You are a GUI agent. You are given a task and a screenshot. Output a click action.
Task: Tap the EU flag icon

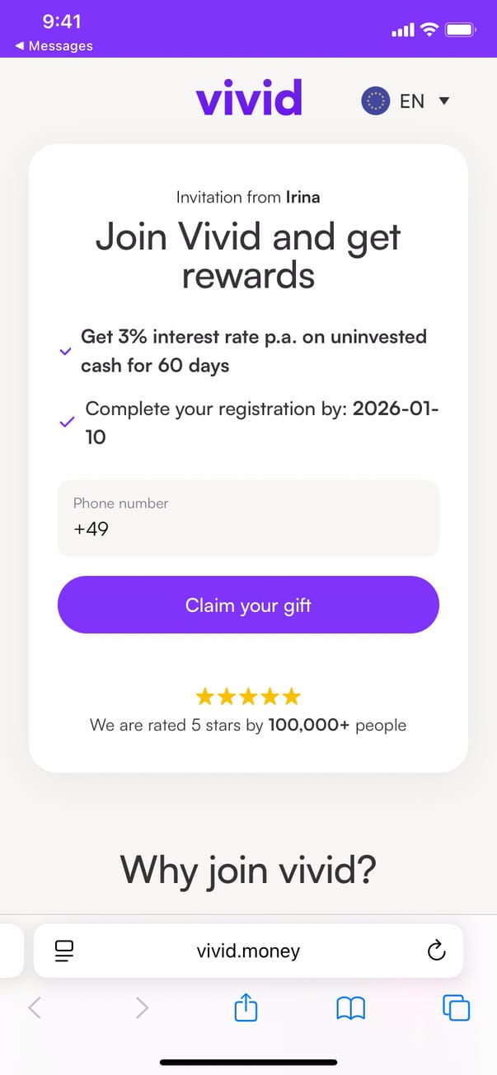(375, 101)
